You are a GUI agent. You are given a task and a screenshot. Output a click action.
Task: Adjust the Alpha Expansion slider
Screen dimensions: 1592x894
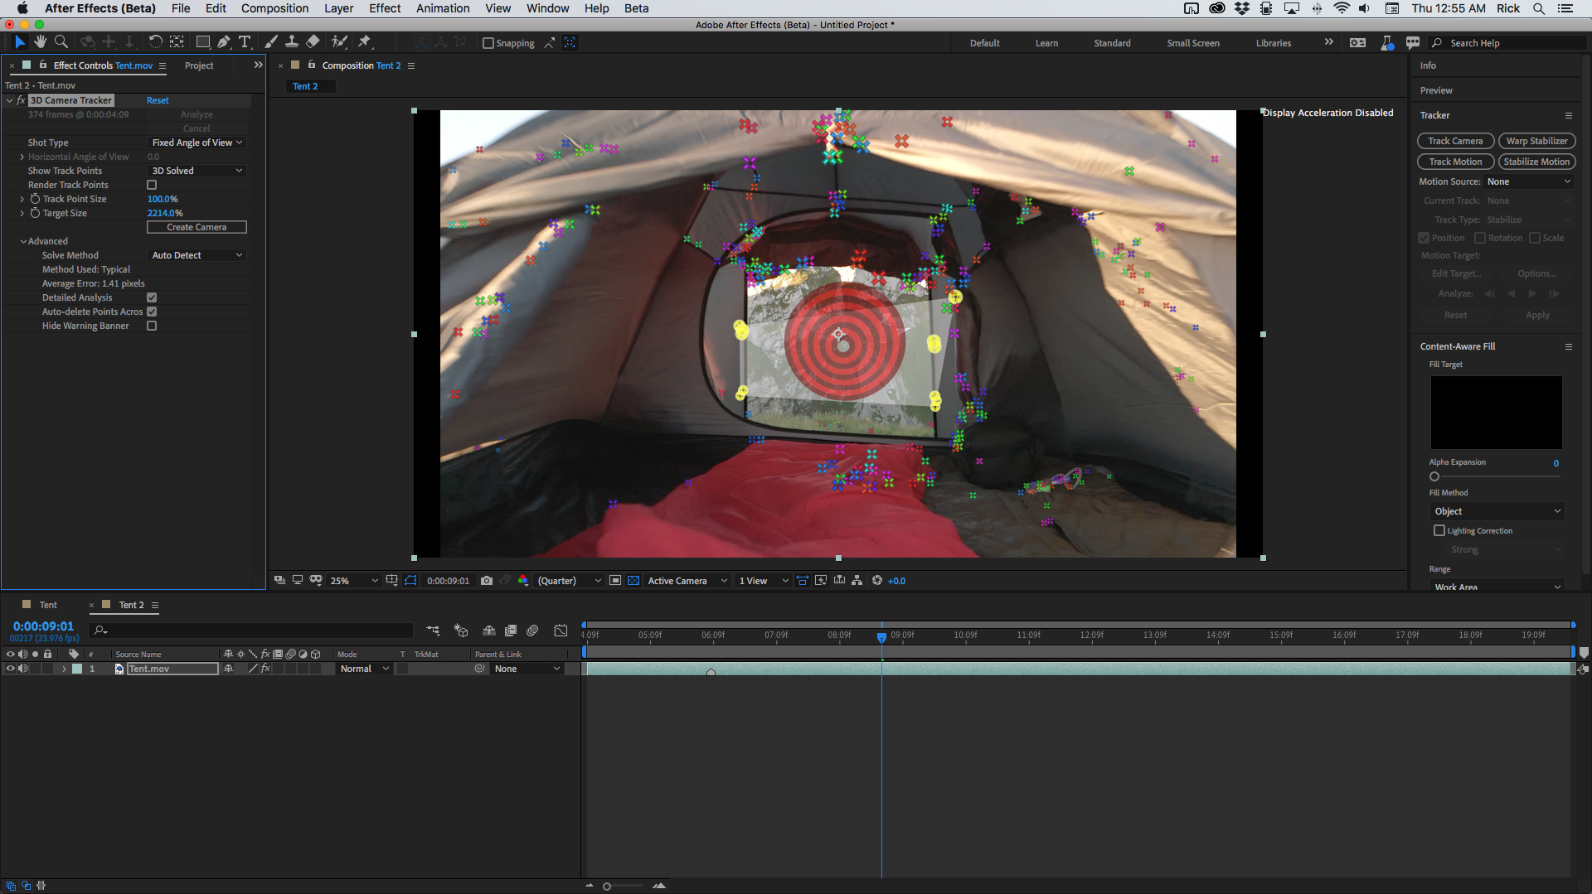tap(1434, 476)
